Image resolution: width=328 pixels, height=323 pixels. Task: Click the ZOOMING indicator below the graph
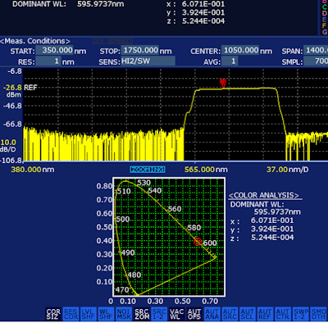[x=148, y=170]
